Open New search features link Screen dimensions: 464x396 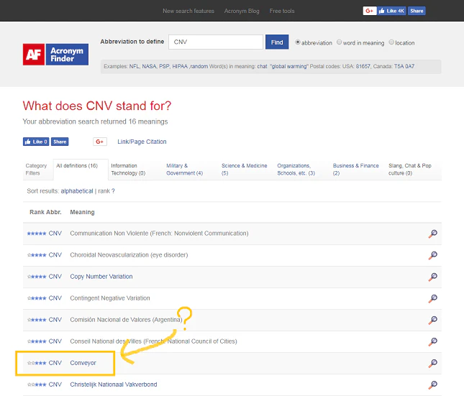[x=188, y=11]
